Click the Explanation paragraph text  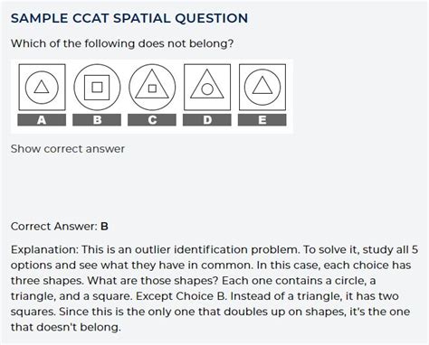pyautogui.click(x=214, y=288)
